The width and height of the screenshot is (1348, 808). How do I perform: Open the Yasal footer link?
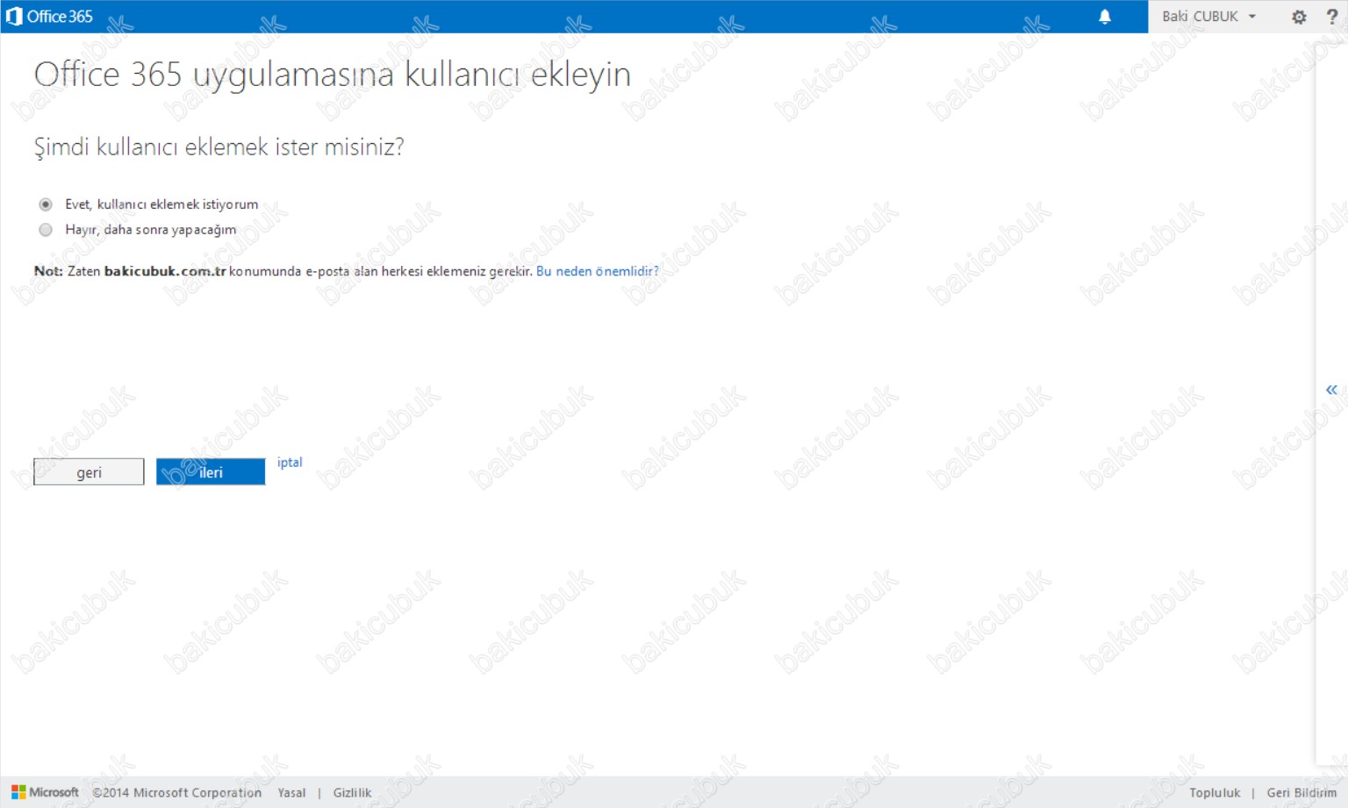[291, 793]
